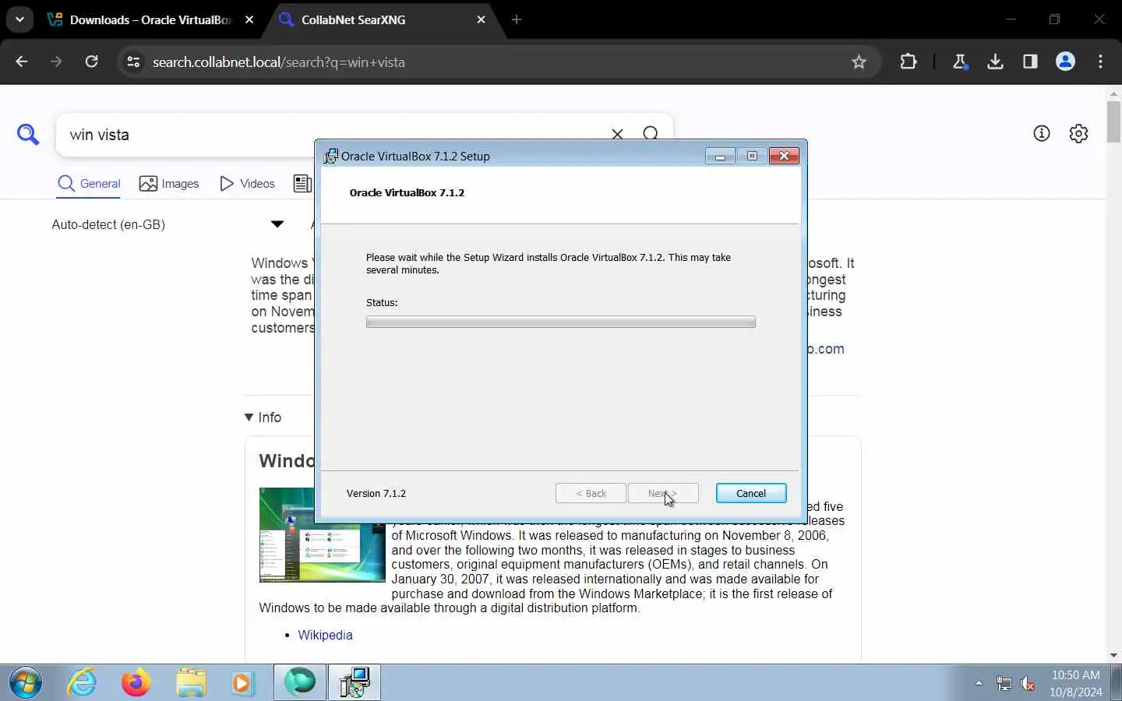Open the Windows Start menu
Screen dimensions: 1122x701
coord(26,683)
